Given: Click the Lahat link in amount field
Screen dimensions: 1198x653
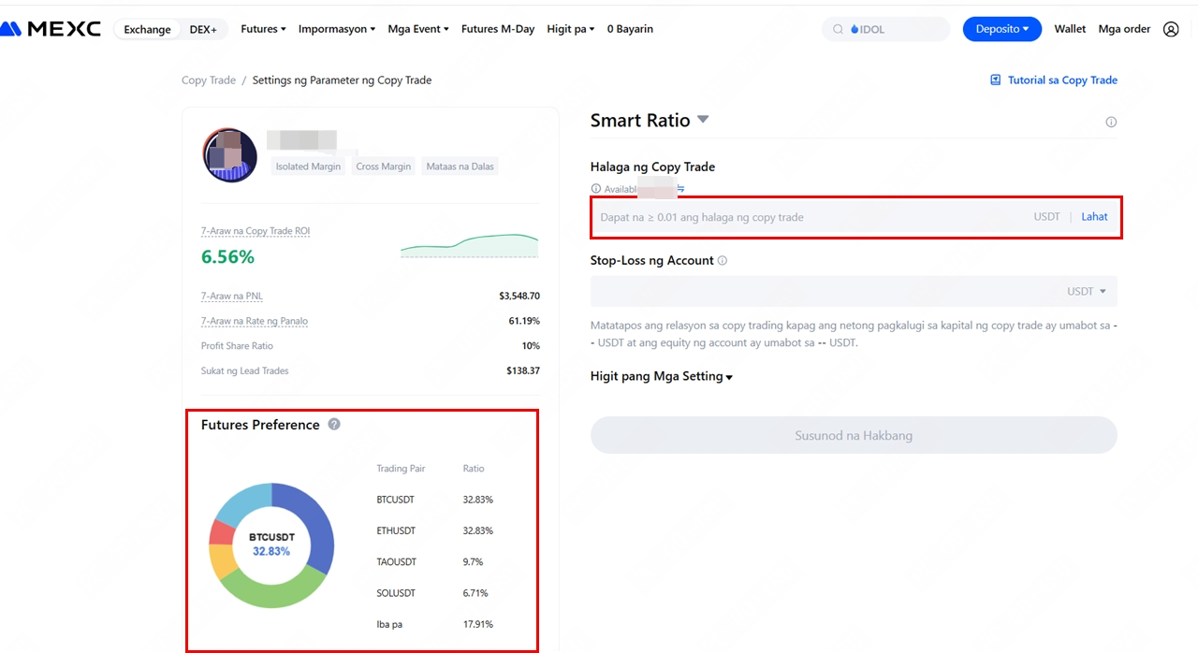Looking at the screenshot, I should (x=1094, y=217).
